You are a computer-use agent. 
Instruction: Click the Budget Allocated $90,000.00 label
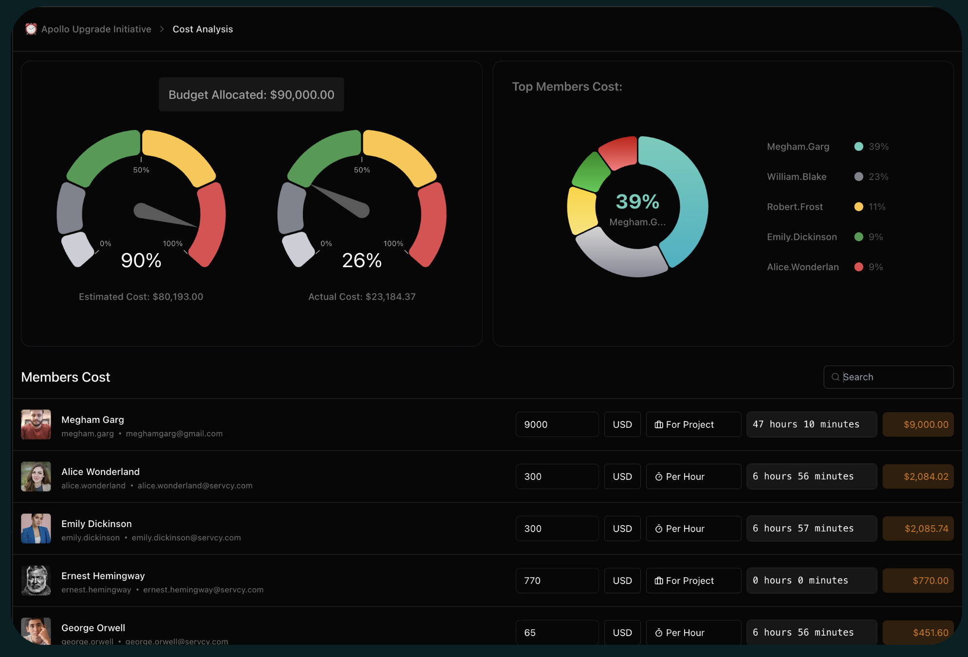click(251, 95)
